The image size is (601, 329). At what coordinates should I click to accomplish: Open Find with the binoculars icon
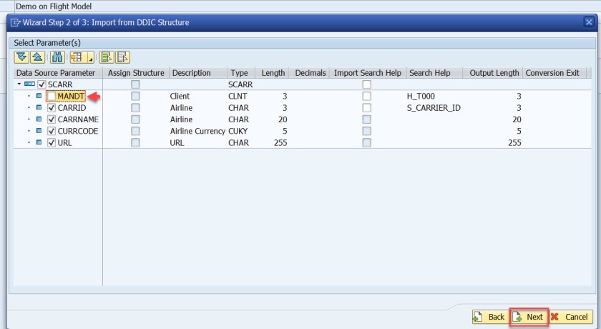(57, 57)
